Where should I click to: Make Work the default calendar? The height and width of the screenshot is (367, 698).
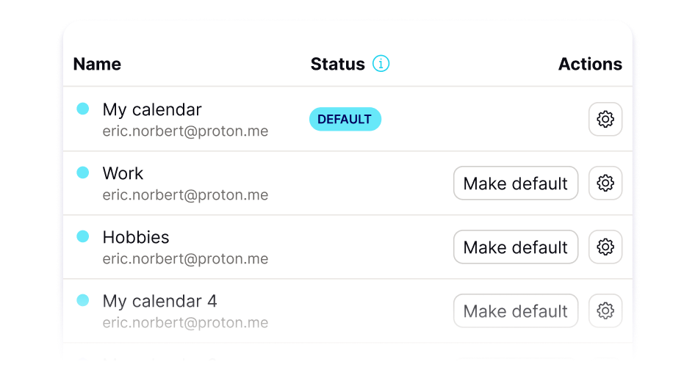click(516, 183)
